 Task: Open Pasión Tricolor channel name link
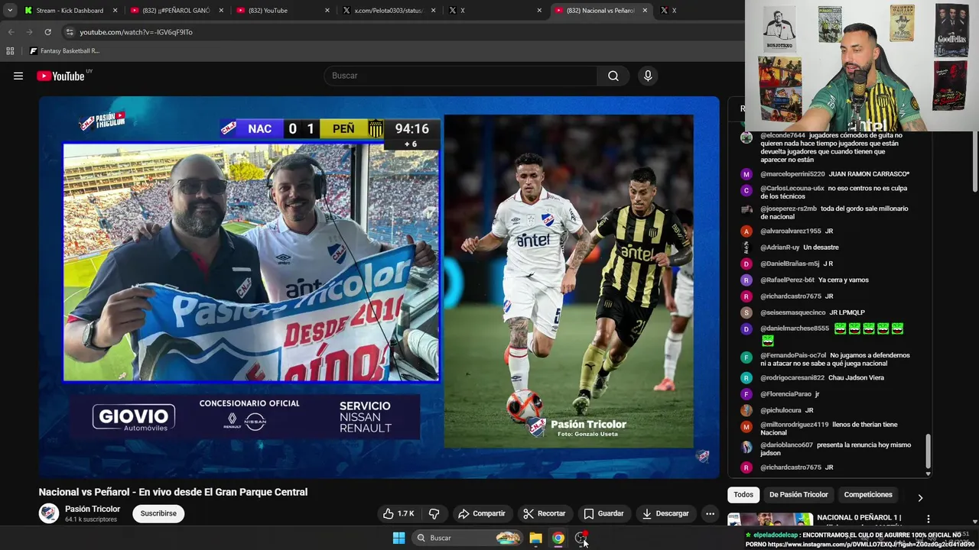click(93, 509)
